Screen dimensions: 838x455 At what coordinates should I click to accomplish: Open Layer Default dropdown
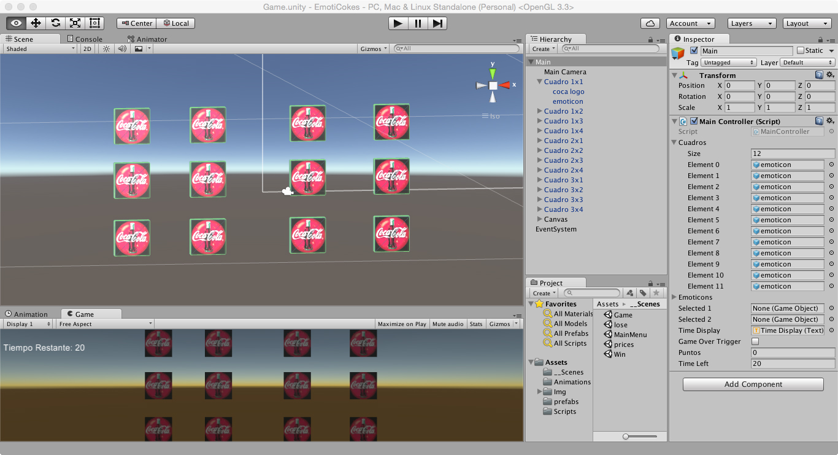pos(807,63)
